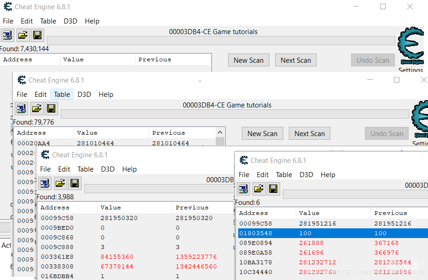428x280 pixels.
Task: Open Table menu in top window
Action: click(48, 21)
